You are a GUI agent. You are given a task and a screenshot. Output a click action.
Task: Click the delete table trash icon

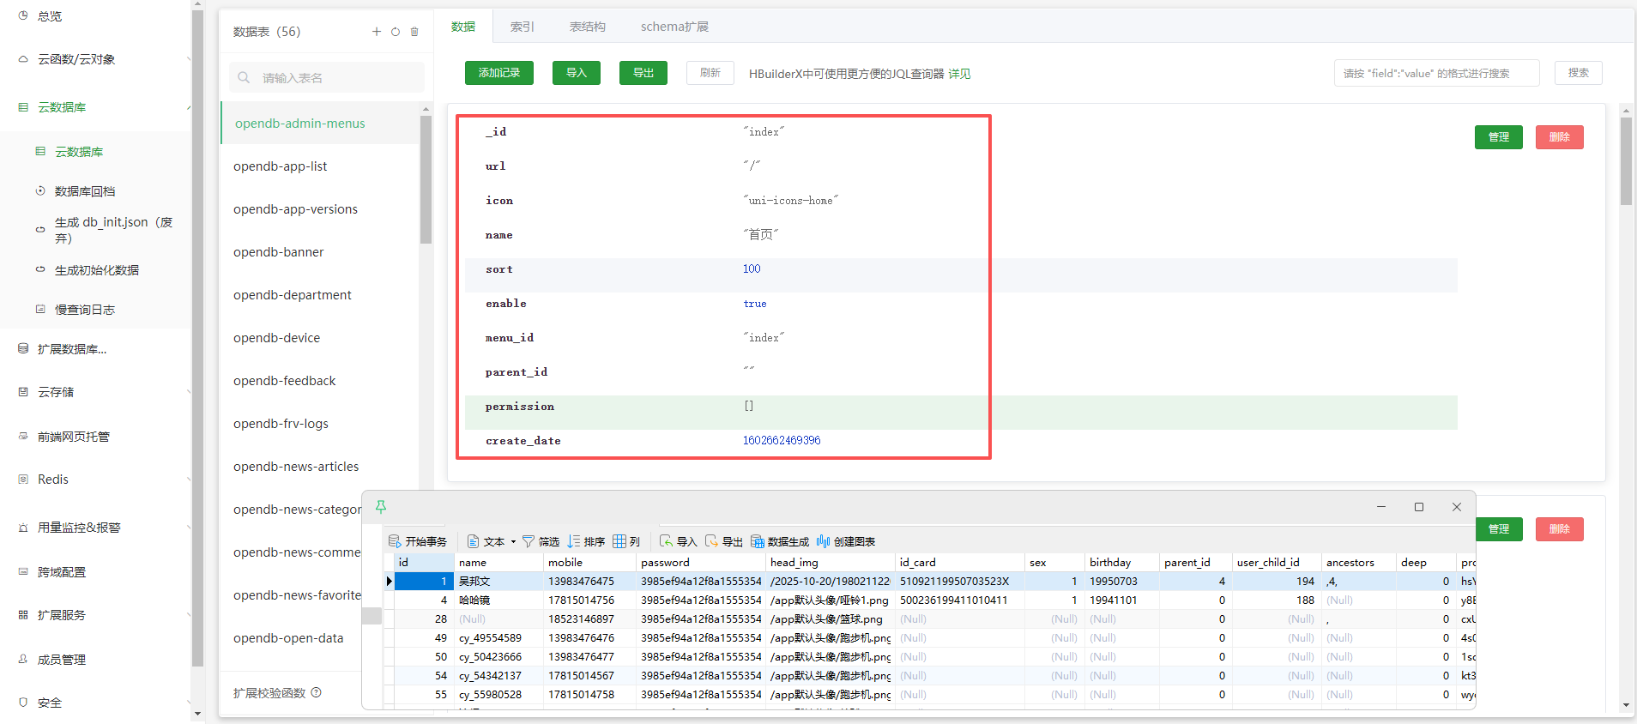tap(414, 32)
